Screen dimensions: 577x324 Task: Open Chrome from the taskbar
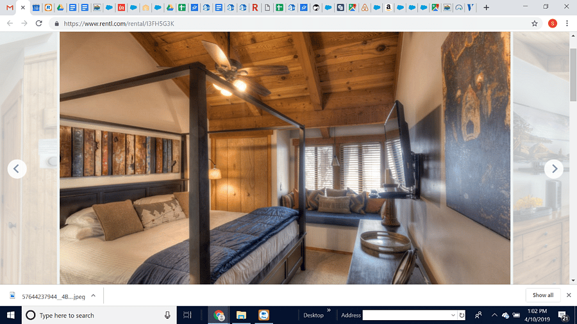(x=219, y=315)
